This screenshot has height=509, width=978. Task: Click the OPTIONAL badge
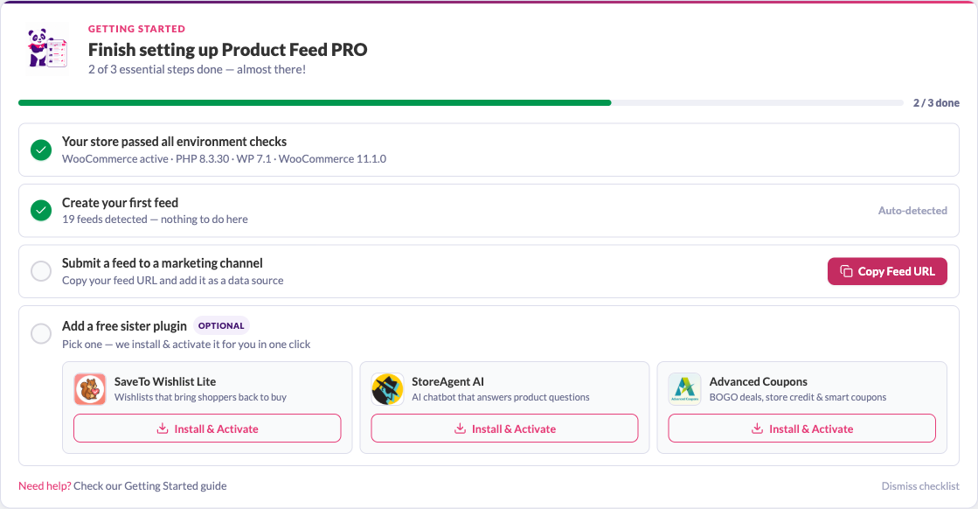[221, 325]
